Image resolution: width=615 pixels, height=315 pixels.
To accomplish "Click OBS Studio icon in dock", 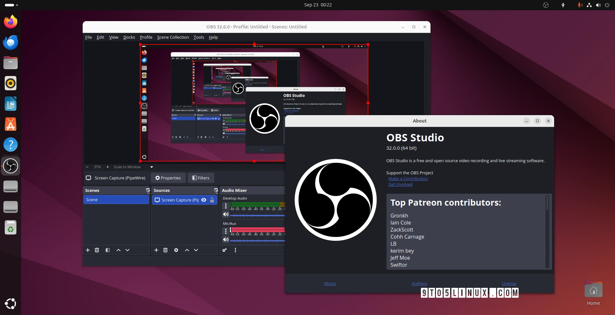I will click(11, 166).
